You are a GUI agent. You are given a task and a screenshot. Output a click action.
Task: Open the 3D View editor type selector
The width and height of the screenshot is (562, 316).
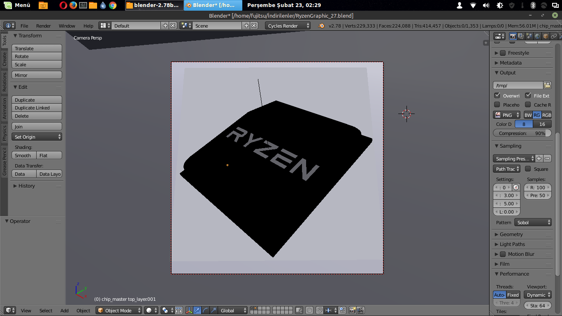(x=10, y=310)
